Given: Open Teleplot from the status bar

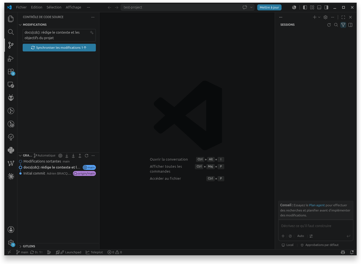Looking at the screenshot, I should coord(94,252).
